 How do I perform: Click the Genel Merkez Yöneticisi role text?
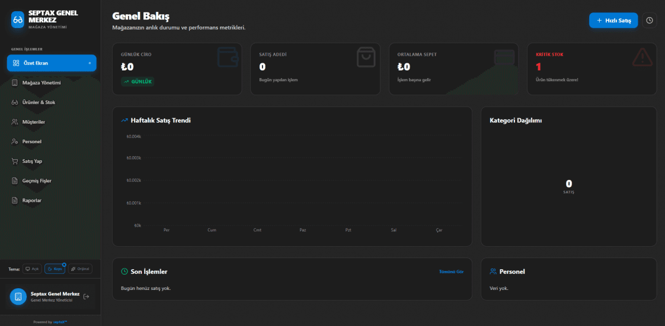[x=52, y=300]
